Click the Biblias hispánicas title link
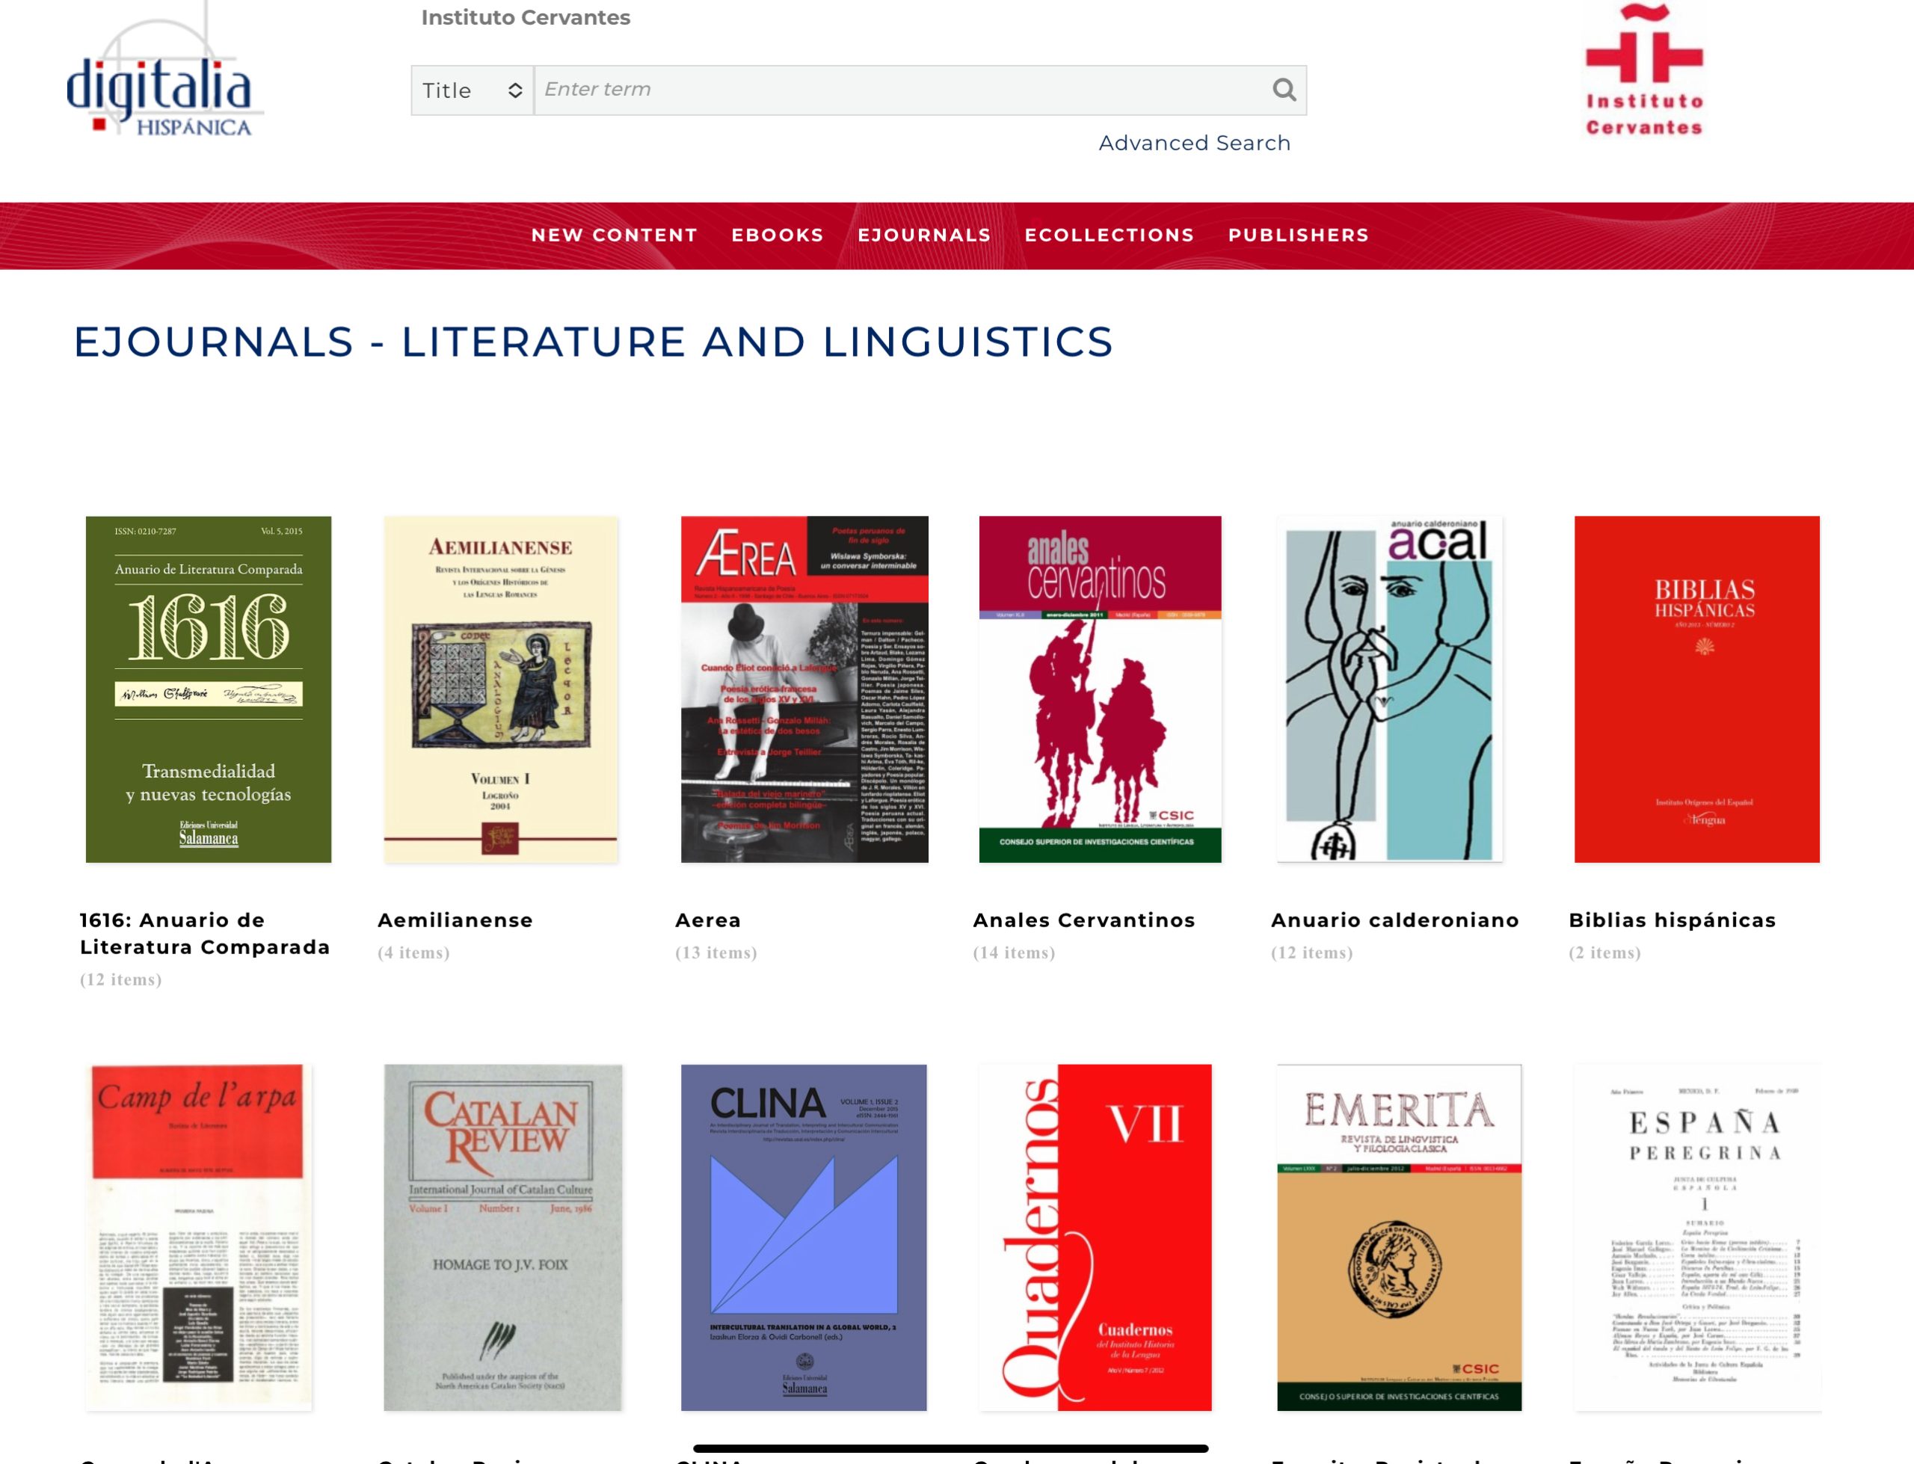The image size is (1914, 1464). [x=1671, y=920]
